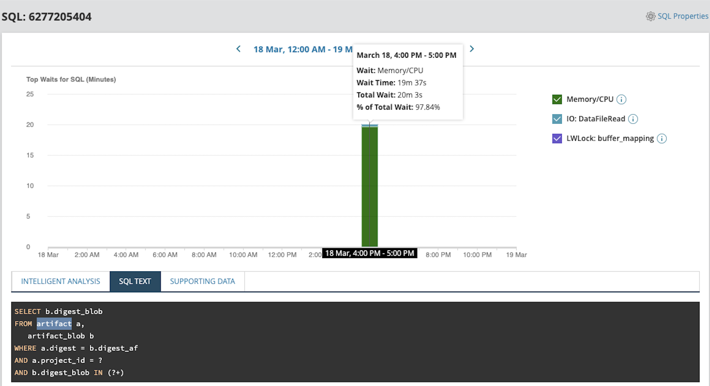Click the highlighted word artifact in SQL
The image size is (710, 386).
(x=54, y=323)
